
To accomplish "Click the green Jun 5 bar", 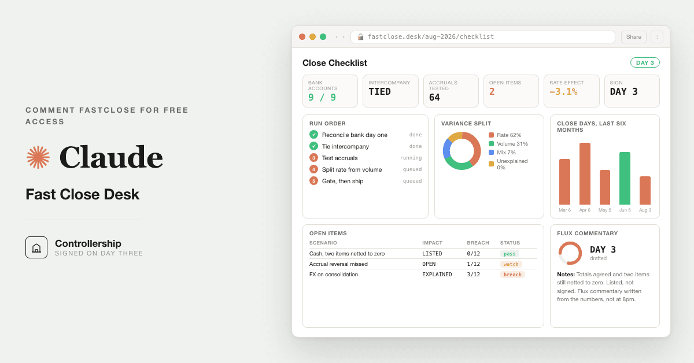I will pos(625,178).
